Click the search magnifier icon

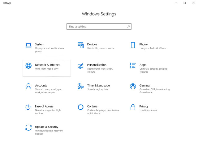point(129,27)
